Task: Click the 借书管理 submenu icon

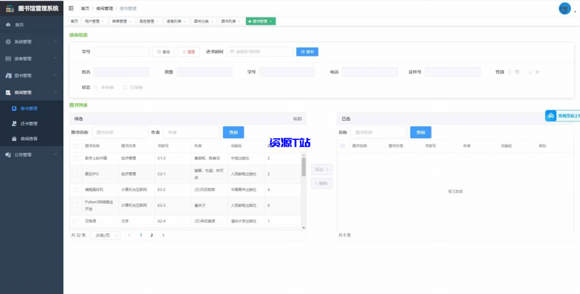Action: click(14, 109)
